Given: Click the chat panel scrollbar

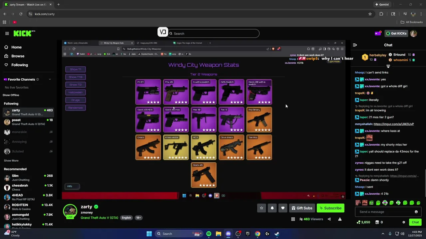Looking at the screenshot, I should click(x=425, y=184).
